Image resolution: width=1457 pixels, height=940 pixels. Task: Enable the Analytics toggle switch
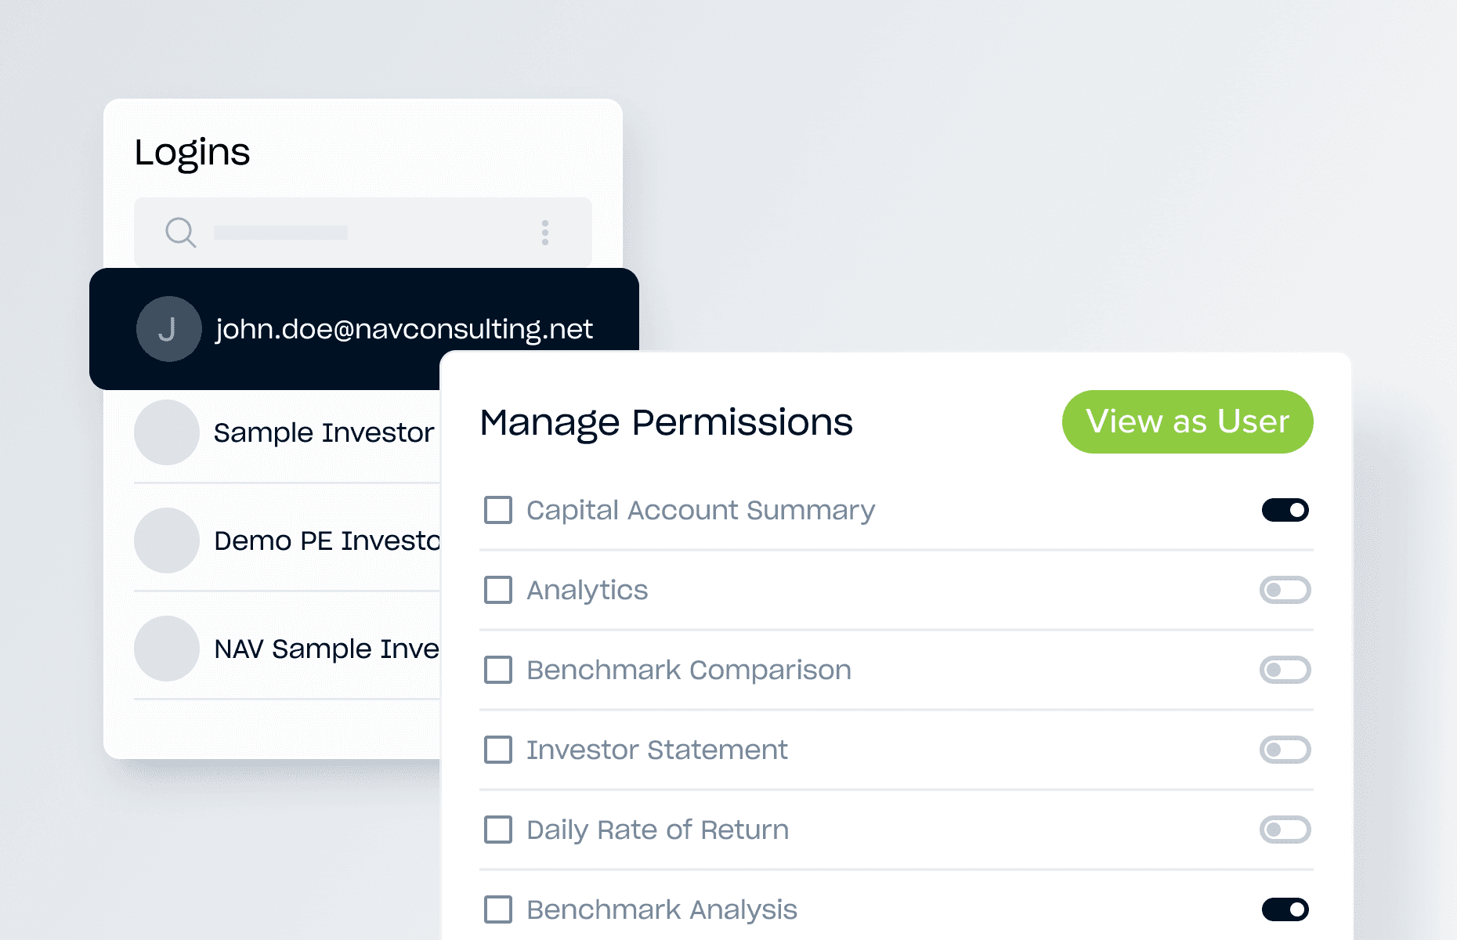[1285, 590]
